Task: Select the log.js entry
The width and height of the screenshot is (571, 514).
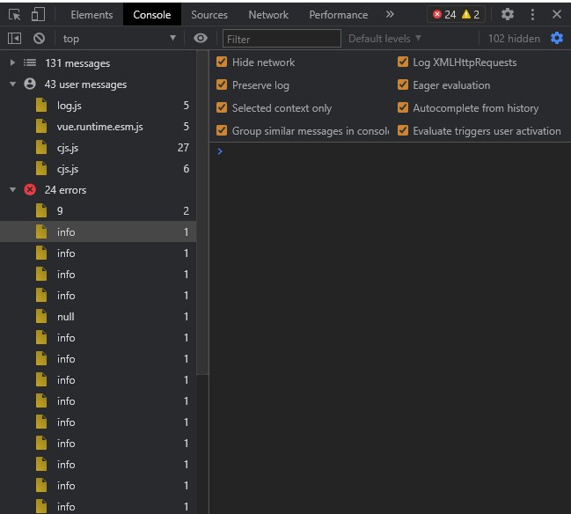Action: pyautogui.click(x=99, y=106)
